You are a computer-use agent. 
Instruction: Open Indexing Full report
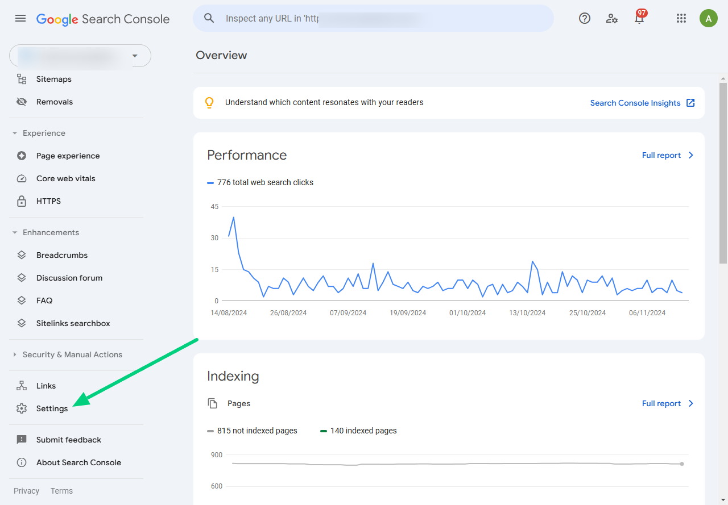click(x=661, y=403)
